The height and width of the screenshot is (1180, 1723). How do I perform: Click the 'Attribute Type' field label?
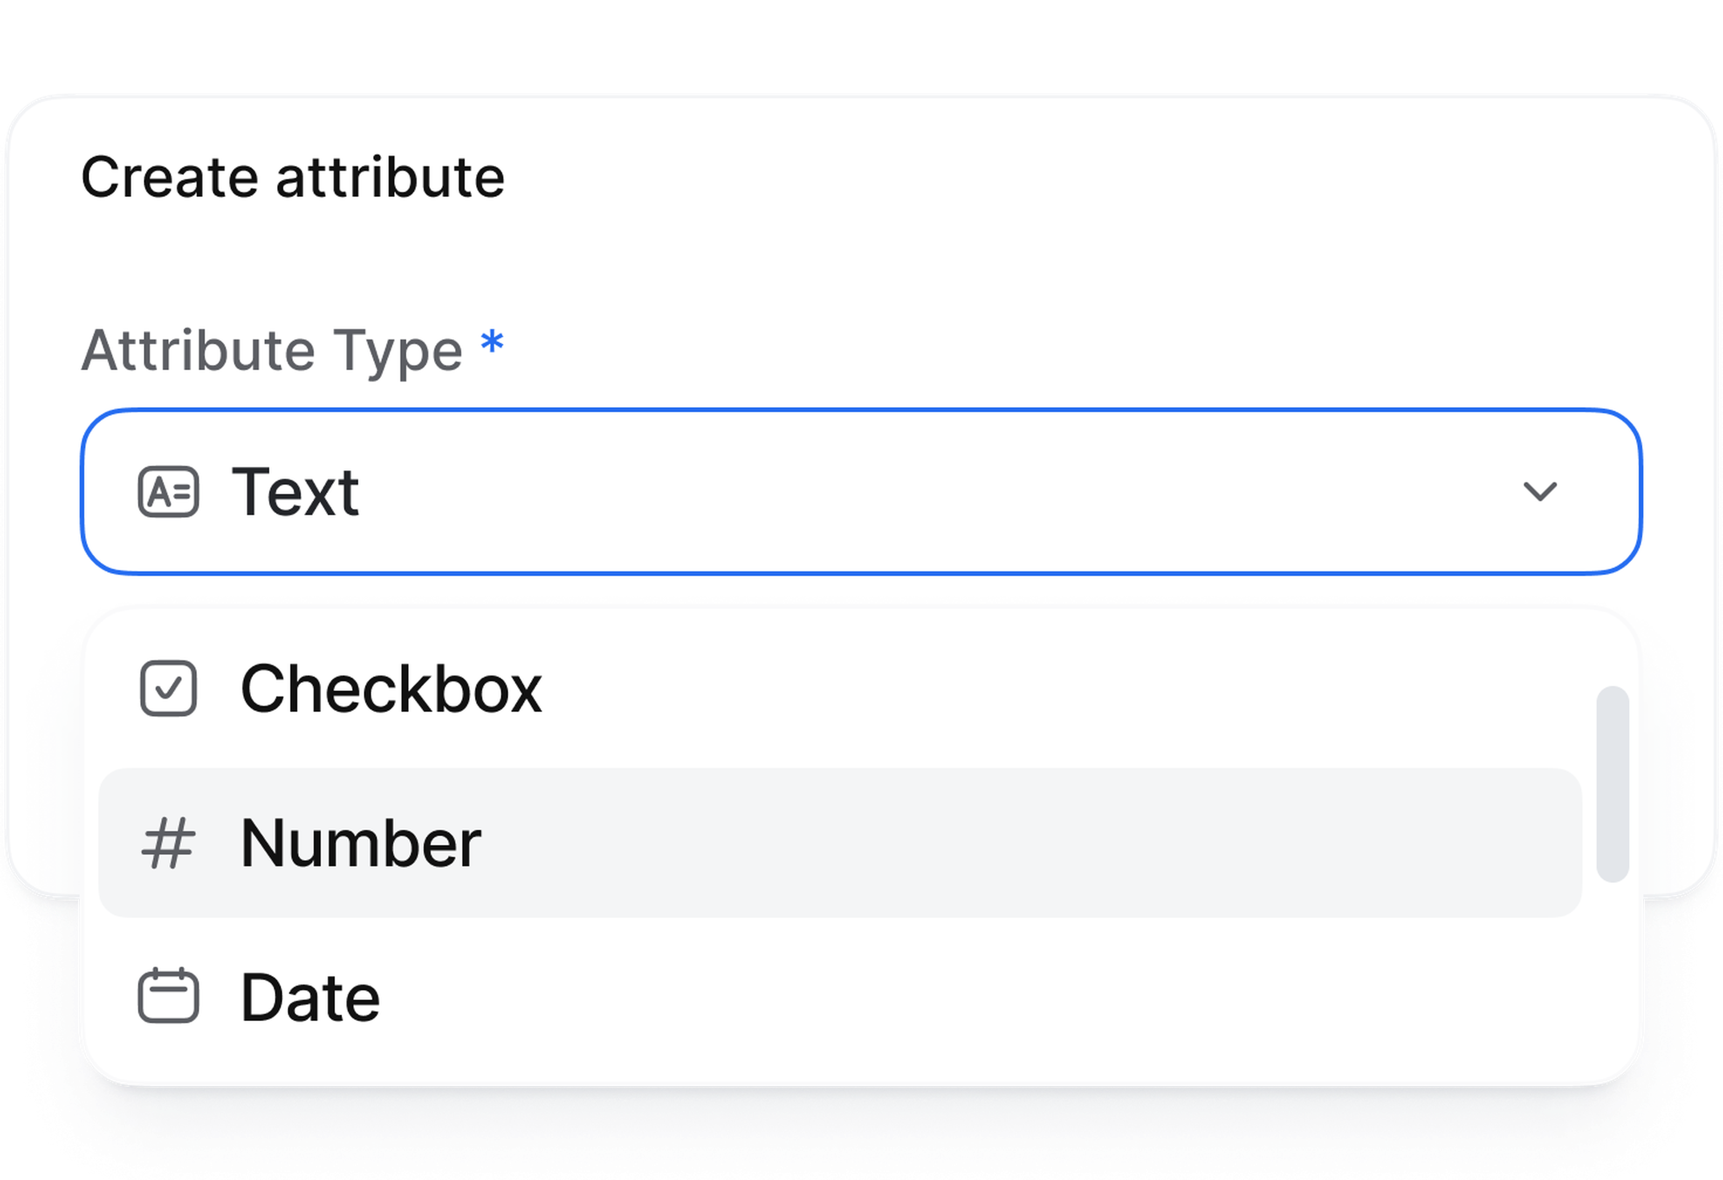tap(271, 350)
